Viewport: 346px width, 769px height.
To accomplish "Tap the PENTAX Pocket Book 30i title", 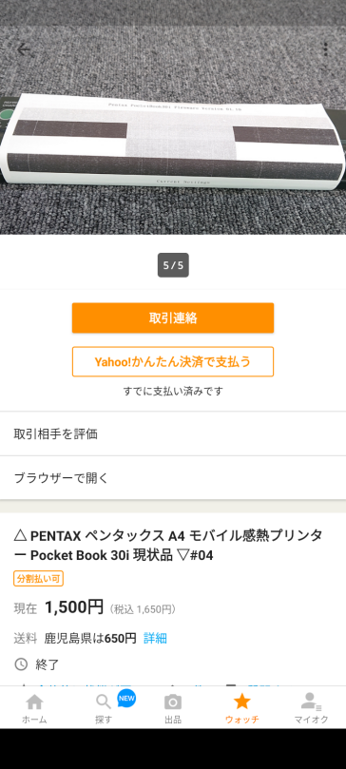I will point(169,545).
